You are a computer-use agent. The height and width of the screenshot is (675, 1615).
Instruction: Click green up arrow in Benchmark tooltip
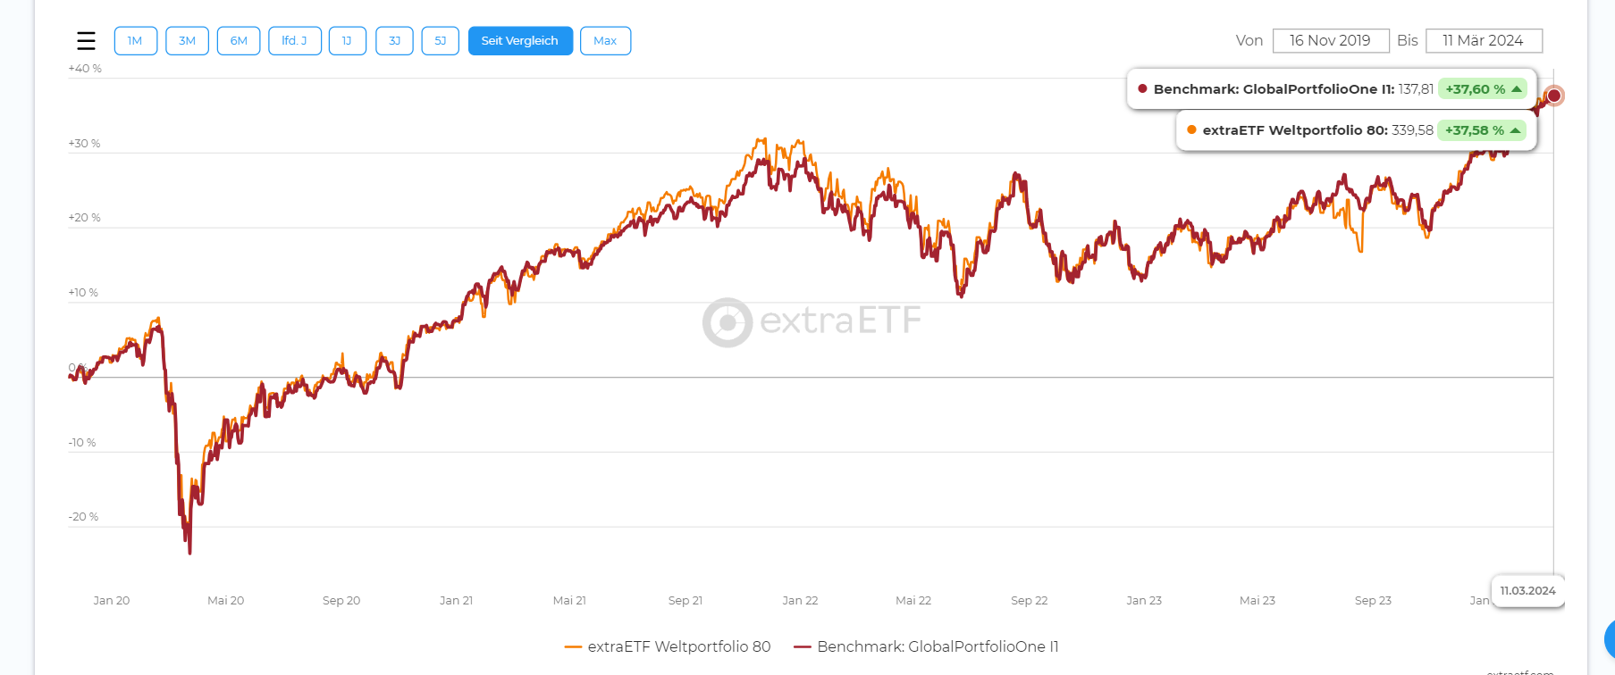[x=1517, y=89]
